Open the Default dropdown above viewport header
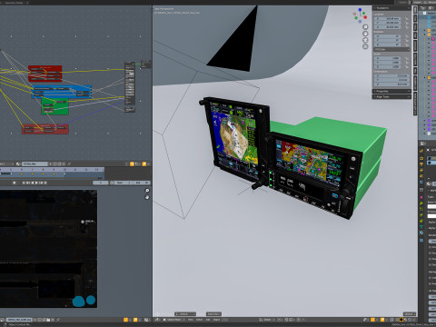 (185, 314)
